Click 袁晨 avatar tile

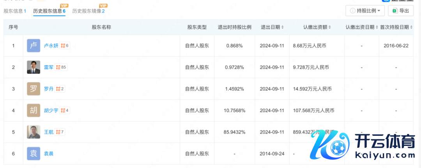[34, 154]
